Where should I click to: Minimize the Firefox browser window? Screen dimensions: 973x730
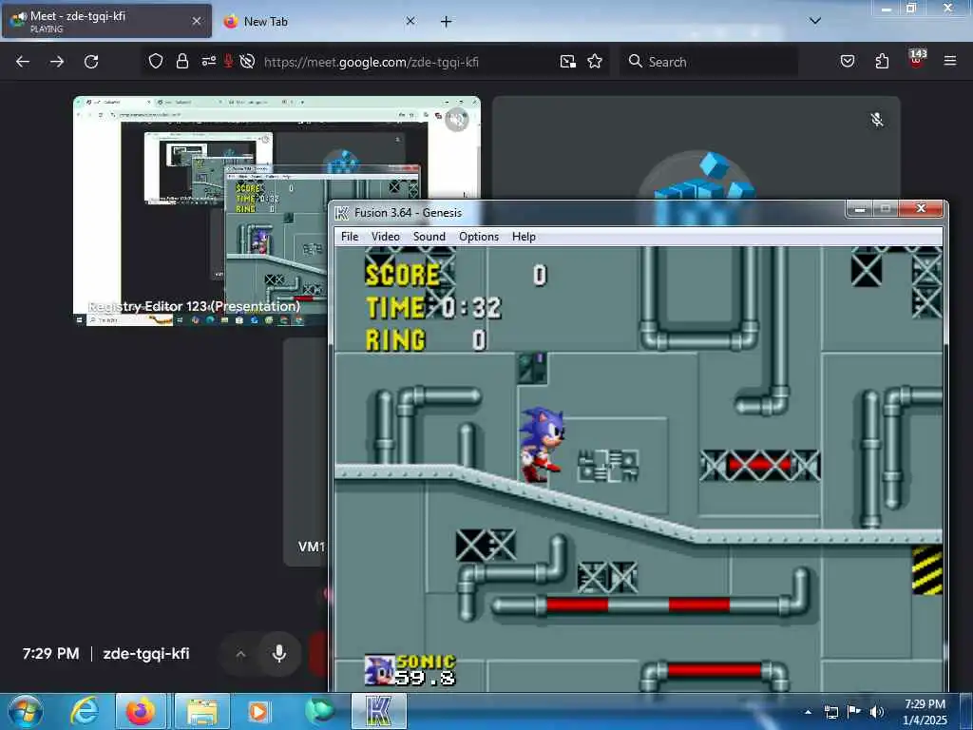[x=887, y=8]
